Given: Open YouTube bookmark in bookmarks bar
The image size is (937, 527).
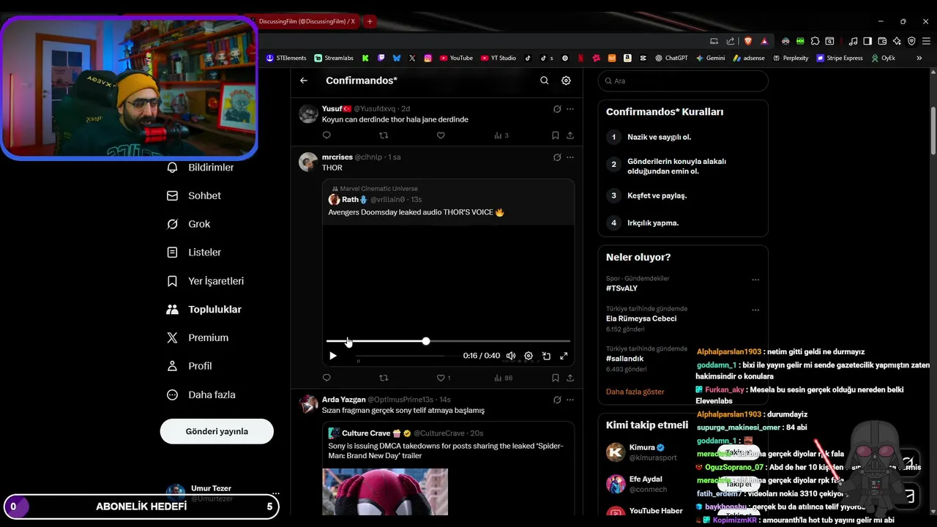Looking at the screenshot, I should (456, 58).
